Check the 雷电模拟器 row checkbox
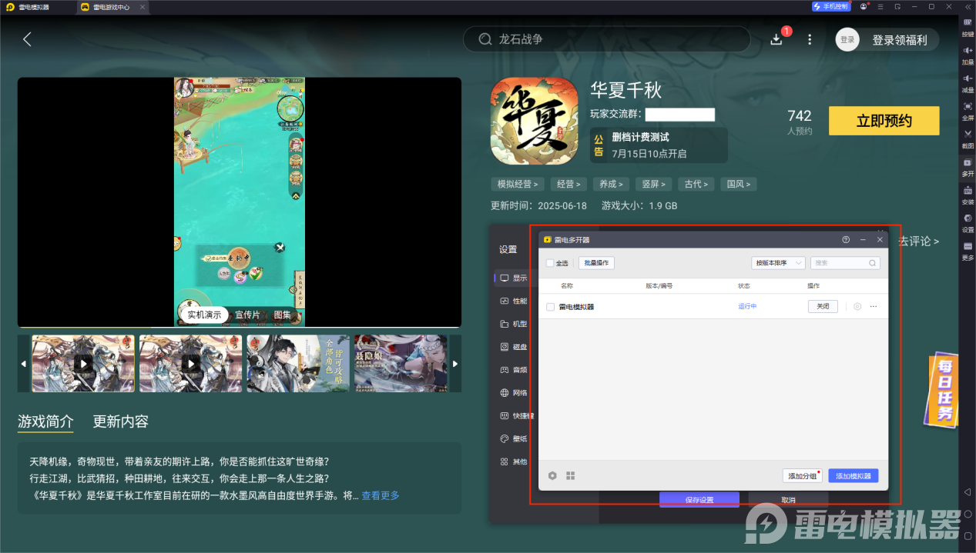976x553 pixels. coord(550,307)
